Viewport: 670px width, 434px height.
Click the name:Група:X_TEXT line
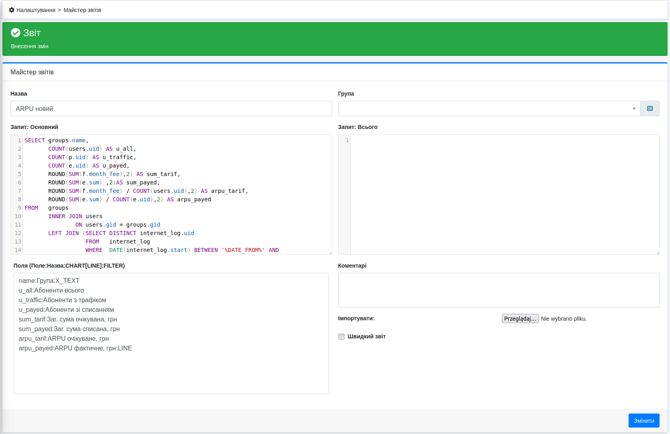click(x=49, y=281)
